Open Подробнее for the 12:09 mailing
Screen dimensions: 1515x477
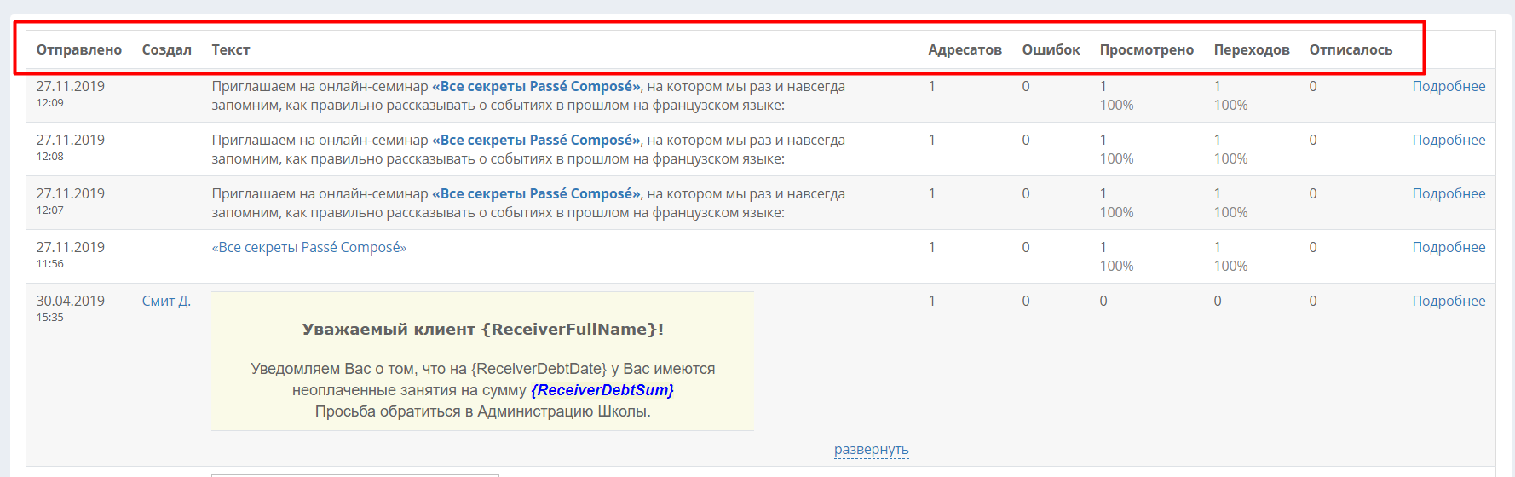point(1449,86)
